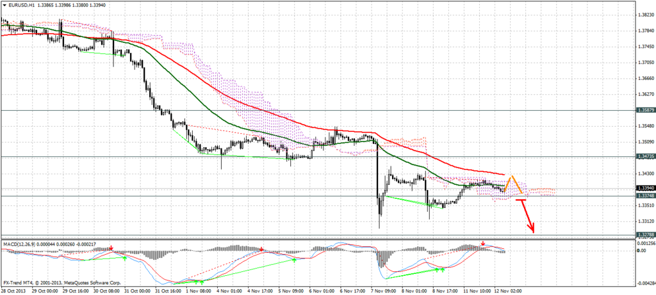Click the triangle arrow before EURUSD.H1 title
The height and width of the screenshot is (295, 656).
pos(4,4)
